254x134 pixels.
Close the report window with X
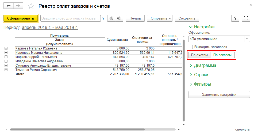[251, 5]
